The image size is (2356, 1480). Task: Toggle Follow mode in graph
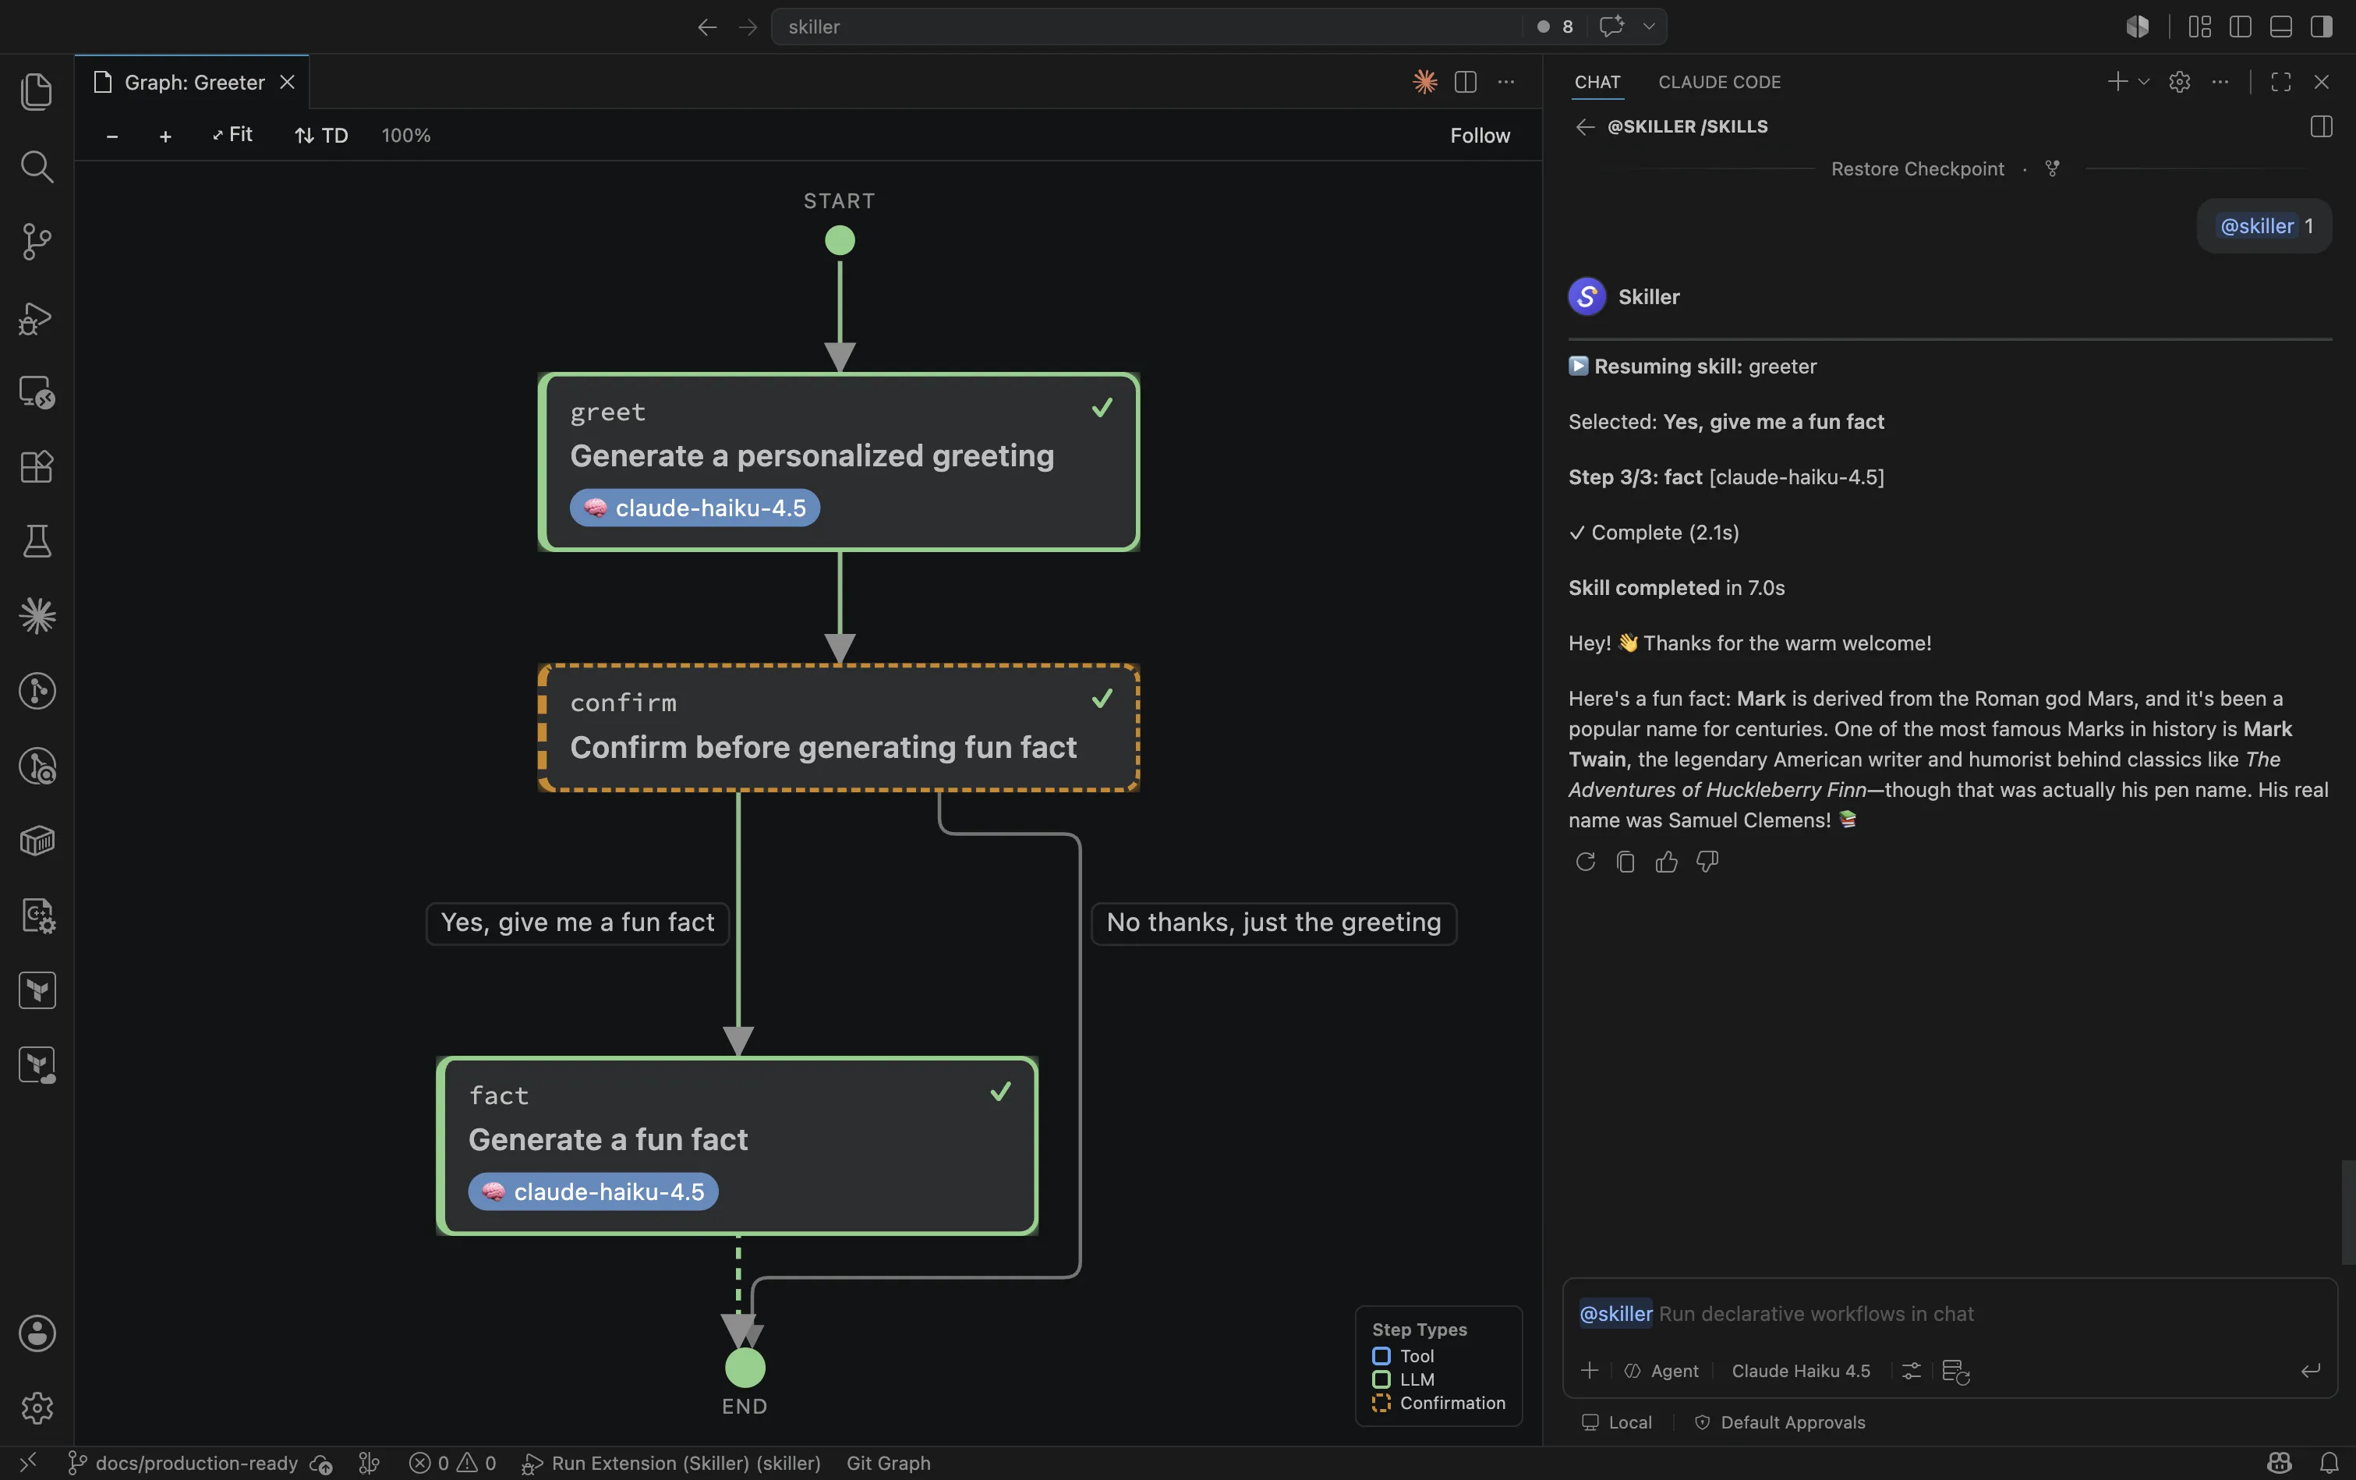(1480, 136)
